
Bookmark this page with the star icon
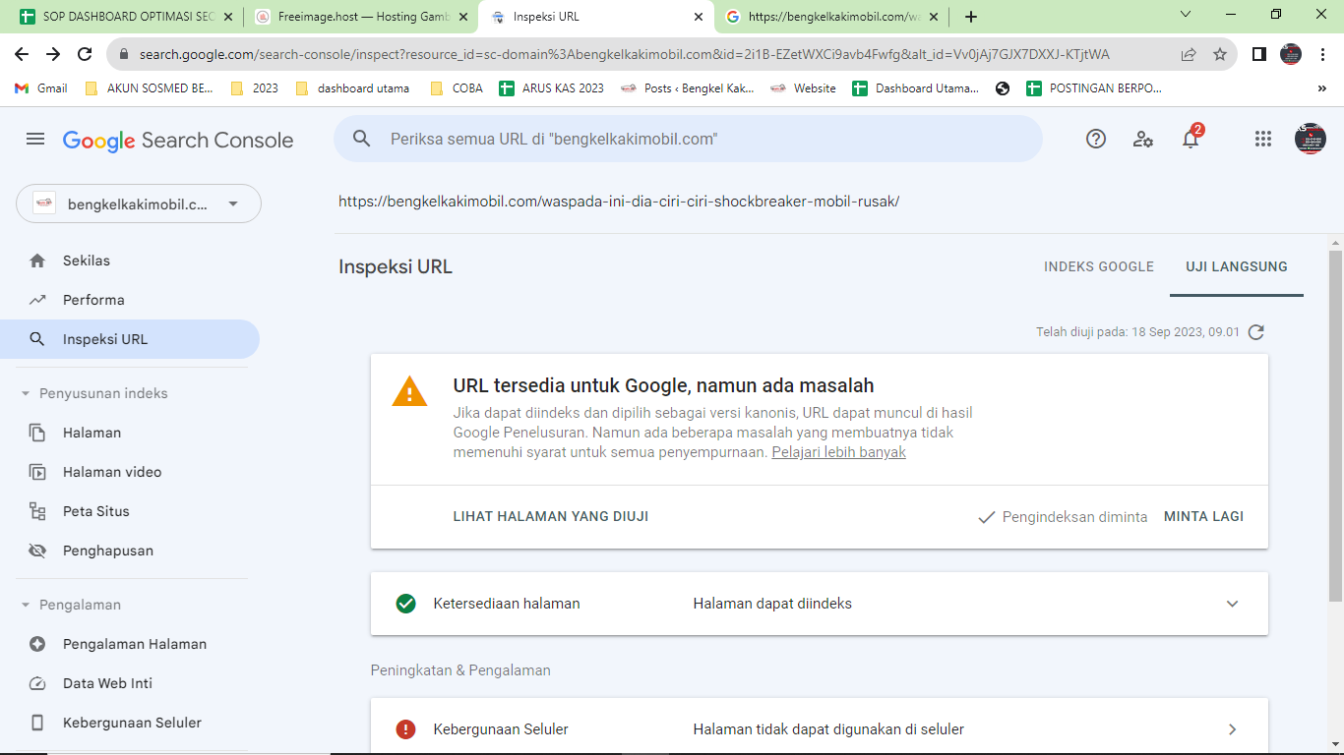(x=1220, y=54)
